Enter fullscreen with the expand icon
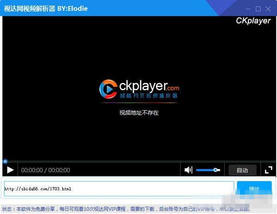This screenshot has width=277, height=214. (x=268, y=170)
